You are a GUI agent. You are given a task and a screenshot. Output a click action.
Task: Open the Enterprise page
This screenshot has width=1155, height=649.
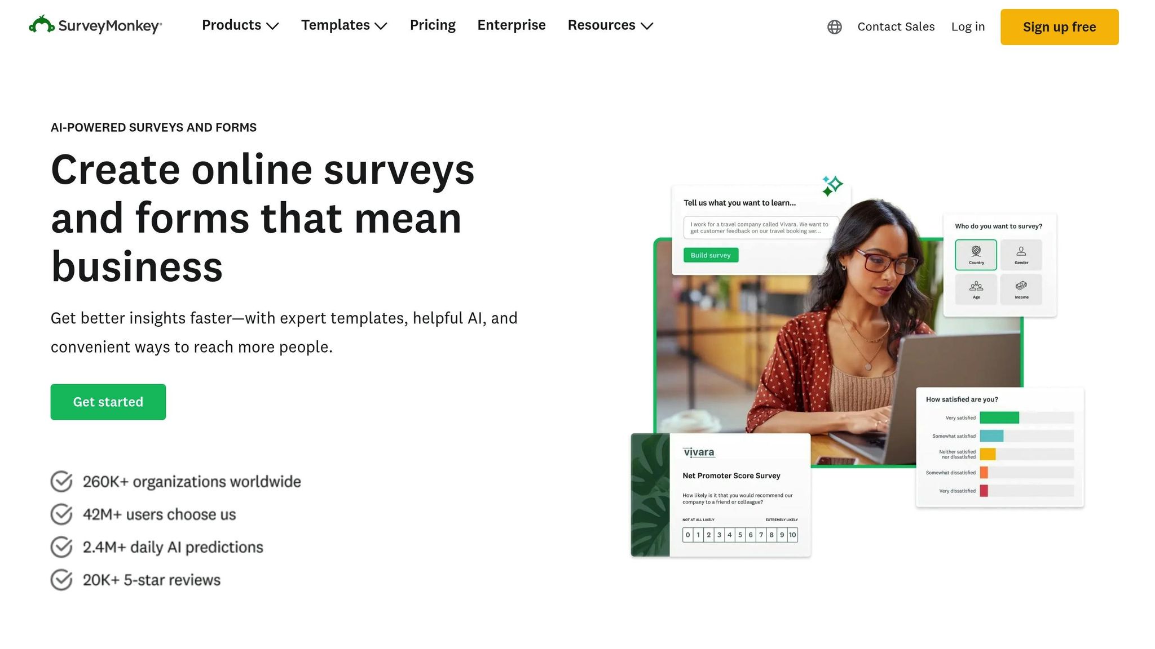tap(512, 25)
